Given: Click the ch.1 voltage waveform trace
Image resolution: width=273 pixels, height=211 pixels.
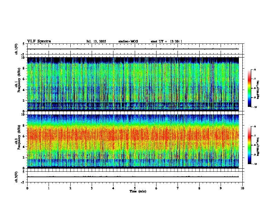Looking at the screenshot, I should tap(133, 49).
